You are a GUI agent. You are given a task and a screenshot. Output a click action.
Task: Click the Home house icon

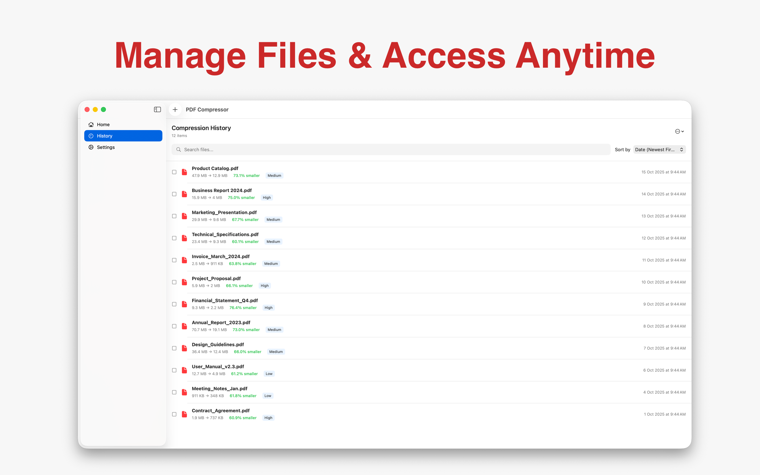coord(91,124)
